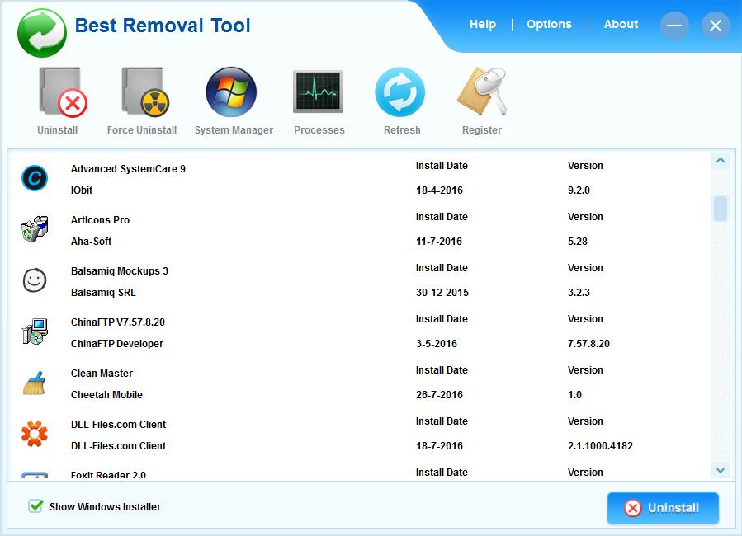Click the scrollbar up arrow

point(721,161)
